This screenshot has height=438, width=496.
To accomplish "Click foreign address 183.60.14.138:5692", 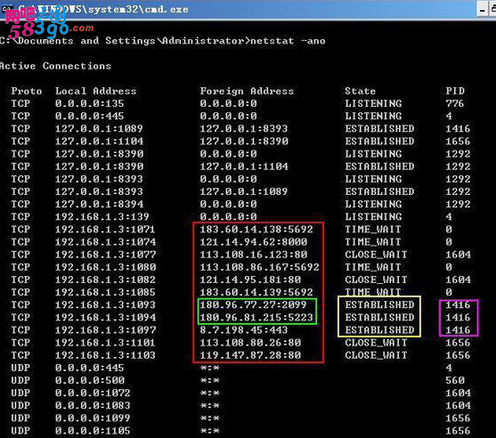I will point(256,229).
